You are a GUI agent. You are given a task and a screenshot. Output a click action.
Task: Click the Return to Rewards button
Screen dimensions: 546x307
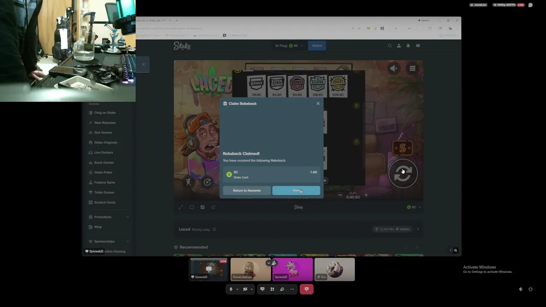(247, 191)
